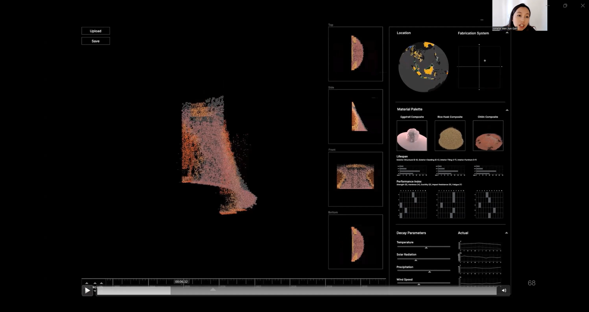
Task: Click the Solar Radiation slider handle
Action: 416,260
